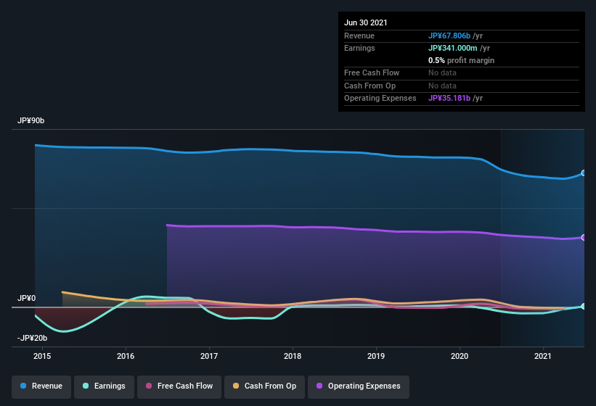The width and height of the screenshot is (596, 406).
Task: Toggle the Cash From Op legend button
Action: [264, 386]
